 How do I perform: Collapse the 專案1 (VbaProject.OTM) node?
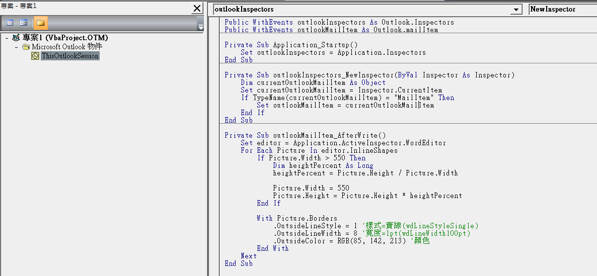[6, 38]
